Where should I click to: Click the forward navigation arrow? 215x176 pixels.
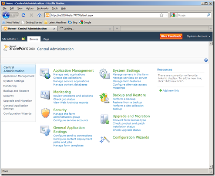(x=13, y=15)
